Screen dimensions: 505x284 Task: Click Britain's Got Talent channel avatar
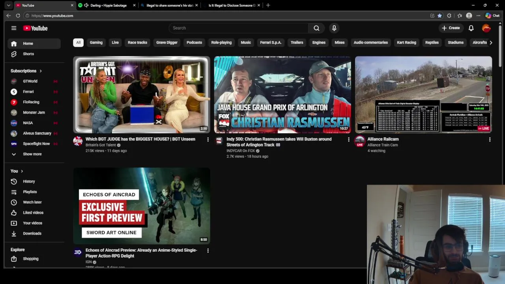[x=78, y=141]
